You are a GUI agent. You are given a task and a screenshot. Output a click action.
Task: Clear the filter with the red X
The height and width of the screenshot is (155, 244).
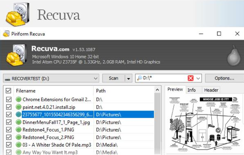click(x=191, y=78)
